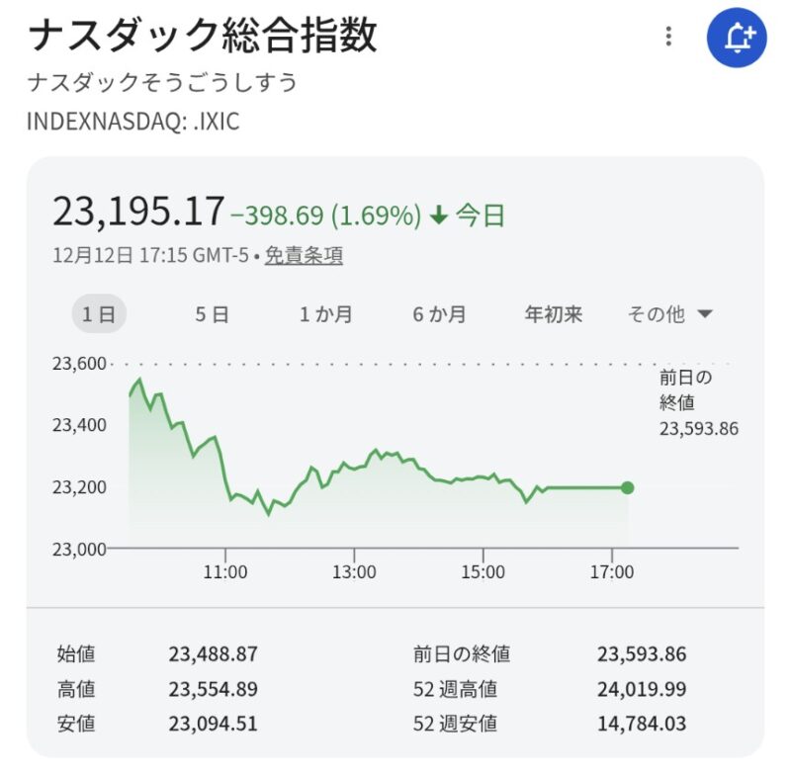Viewport: 791px width, 776px height.
Task: Switch to the 1か月 time range
Action: pyautogui.click(x=326, y=314)
